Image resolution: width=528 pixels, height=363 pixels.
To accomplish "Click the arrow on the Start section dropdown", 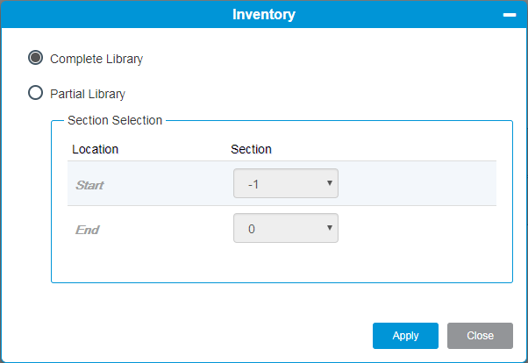I will coord(330,183).
